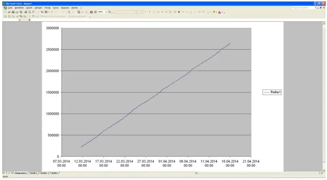The width and height of the screenshot is (327, 180).
Task: Click the Help question mark icon
Action: (109, 12)
